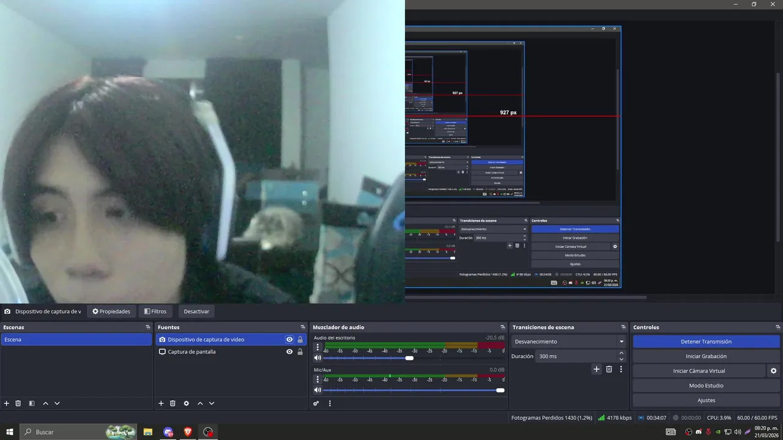
Task: Undock the Mezclador de audio panel
Action: click(x=503, y=328)
